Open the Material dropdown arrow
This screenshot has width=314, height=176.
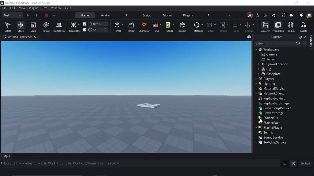click(x=202, y=25)
